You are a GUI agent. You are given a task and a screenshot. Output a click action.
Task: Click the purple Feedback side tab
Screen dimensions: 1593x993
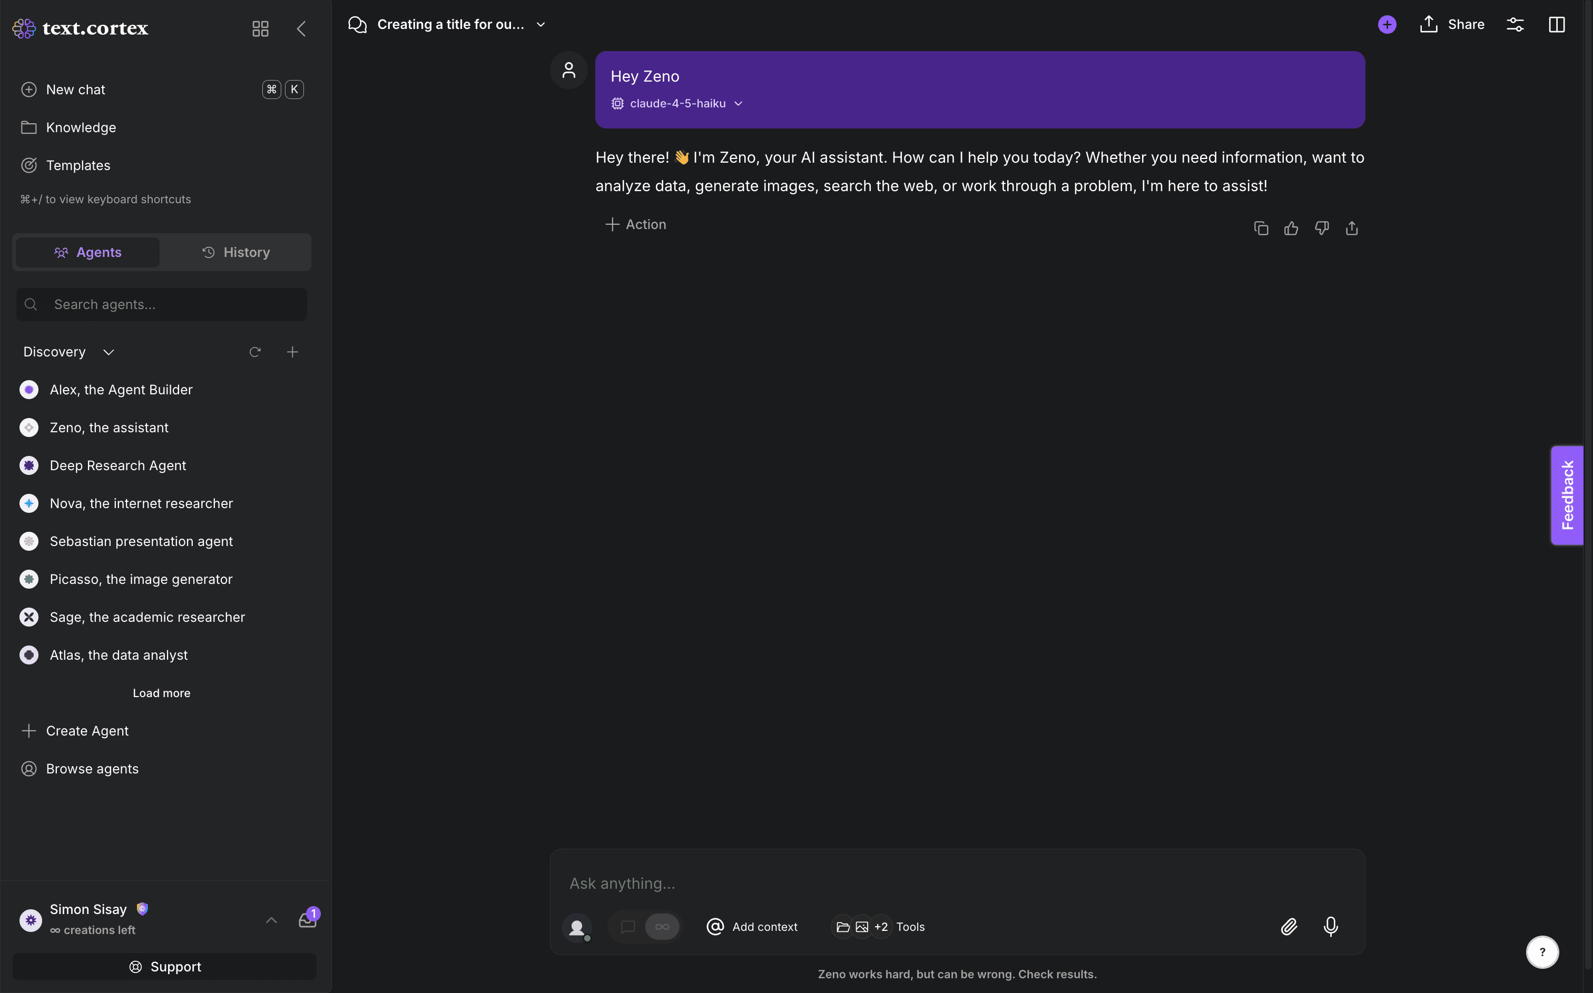(x=1567, y=494)
